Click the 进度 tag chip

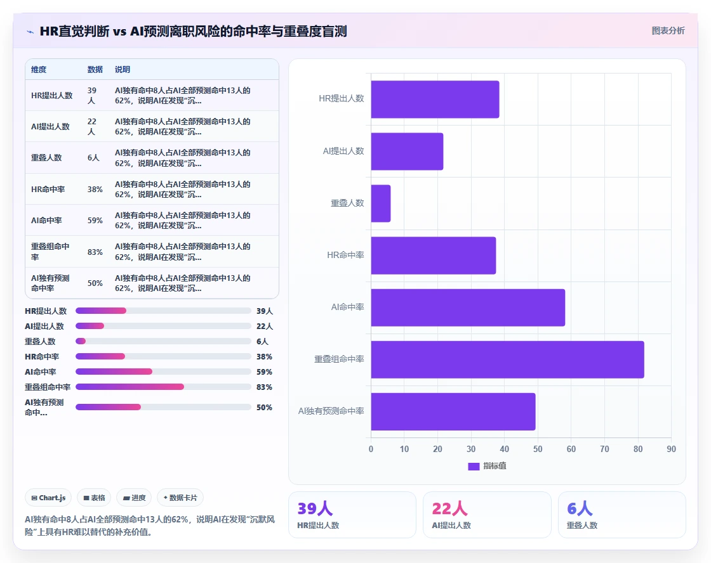coord(134,498)
